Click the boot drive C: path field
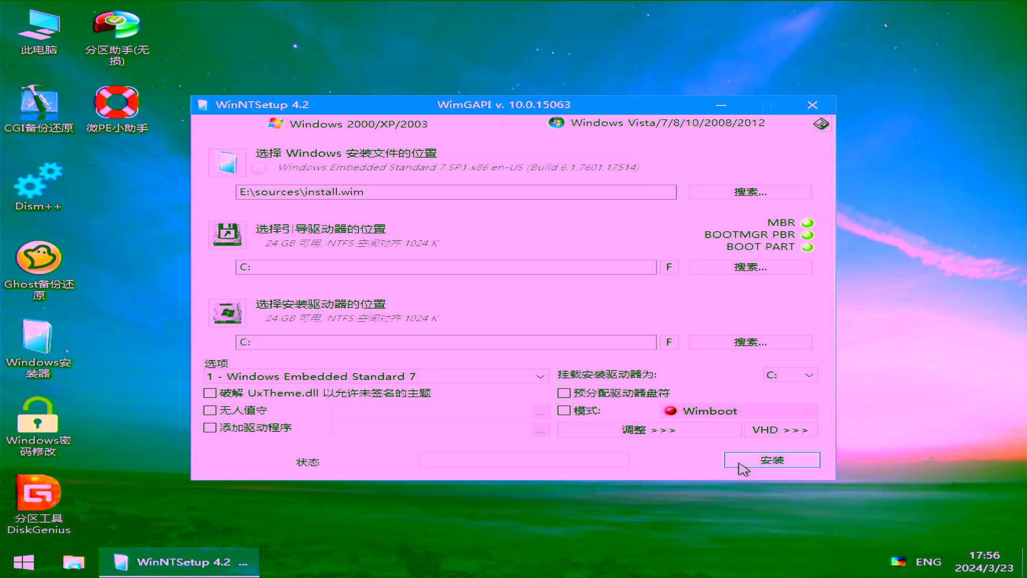Viewport: 1027px width, 578px height. tap(446, 267)
